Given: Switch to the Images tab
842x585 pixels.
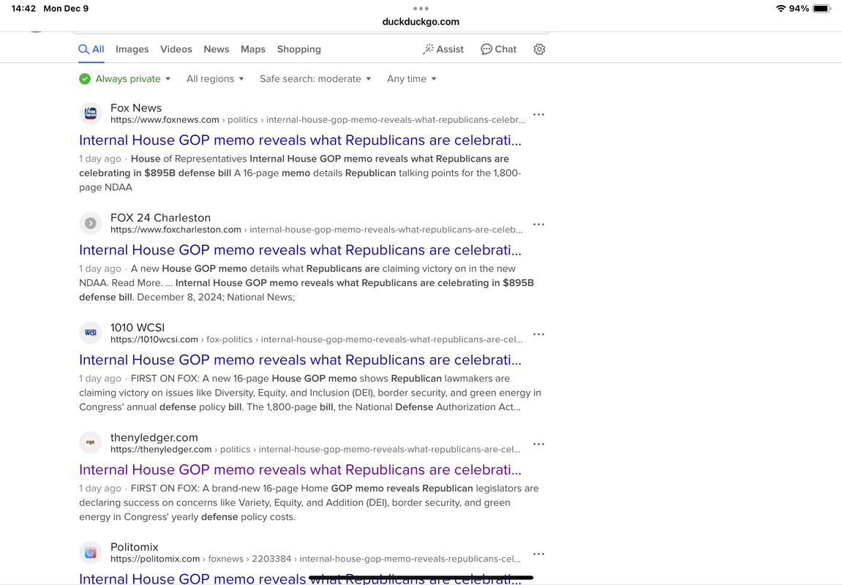Looking at the screenshot, I should click(132, 50).
